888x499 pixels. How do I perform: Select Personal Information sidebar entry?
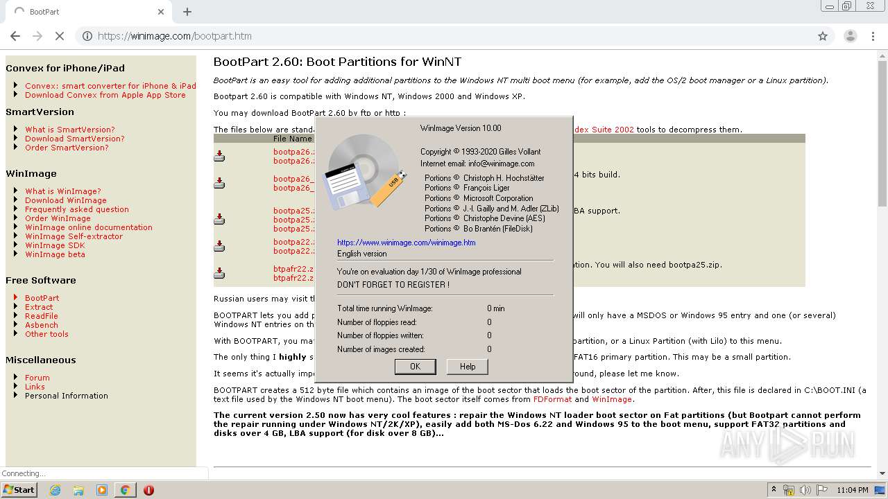click(x=67, y=396)
